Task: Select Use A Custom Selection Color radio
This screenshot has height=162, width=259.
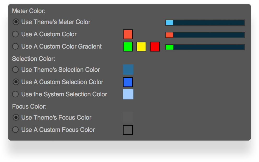Action: (x=16, y=82)
